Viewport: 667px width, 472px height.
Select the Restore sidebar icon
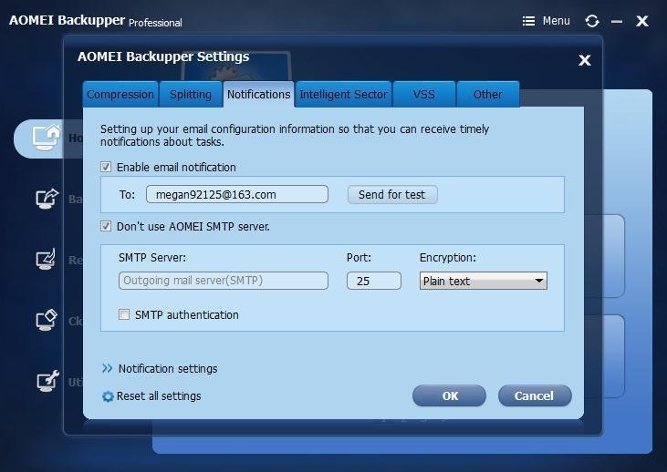pos(46,259)
